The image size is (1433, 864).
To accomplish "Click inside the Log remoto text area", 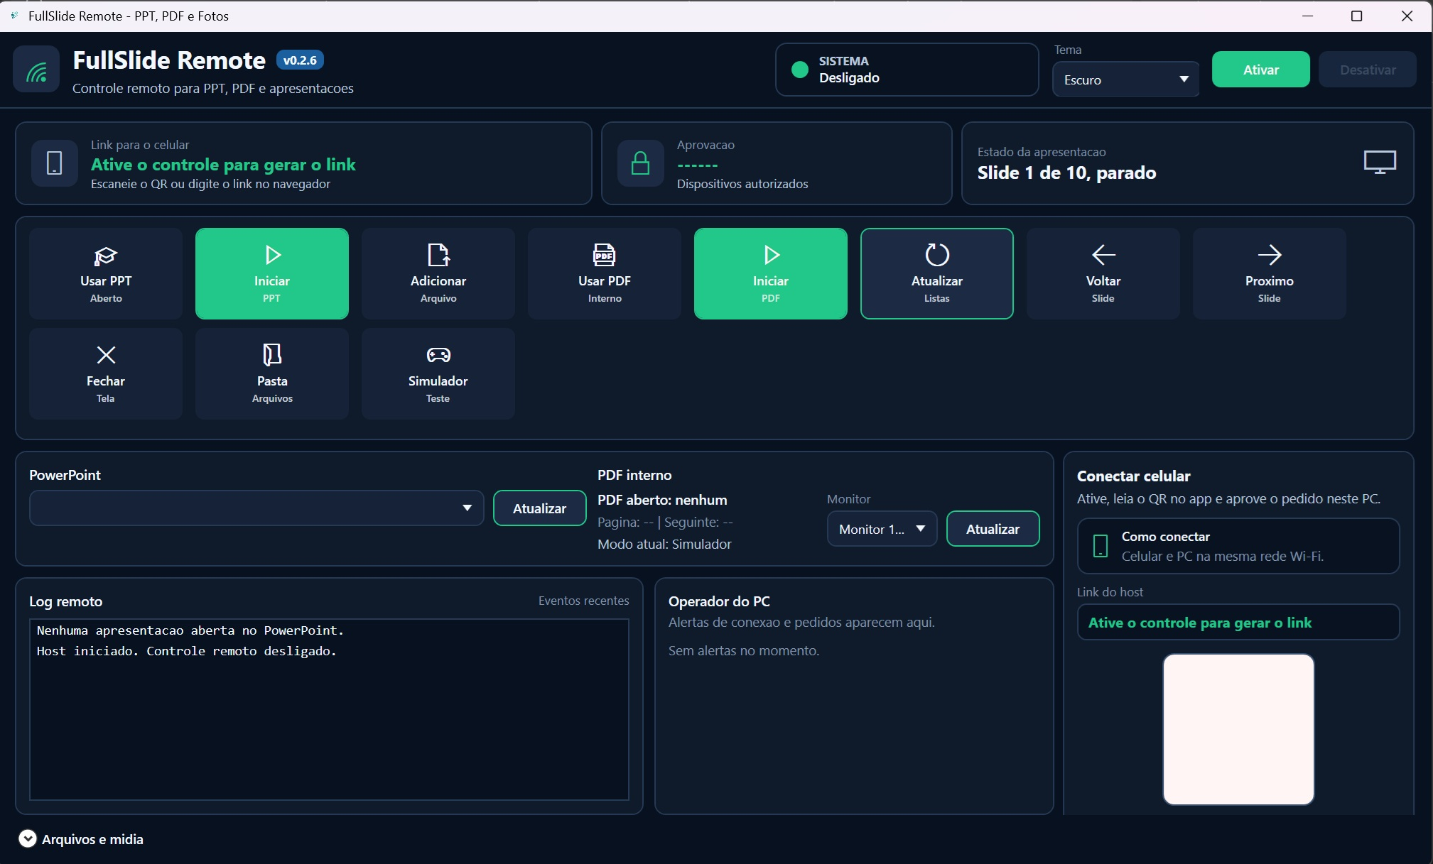I will coord(329,710).
